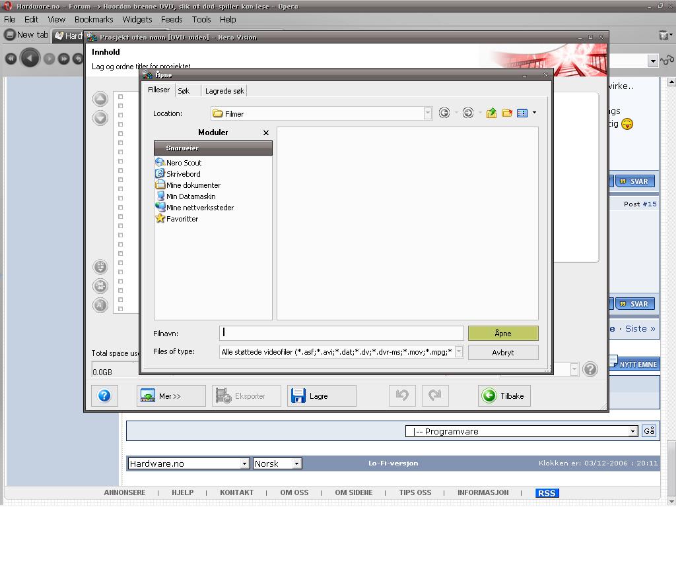
Task: Click the text cursor circle icon in Nero Vision
Action: point(100,305)
